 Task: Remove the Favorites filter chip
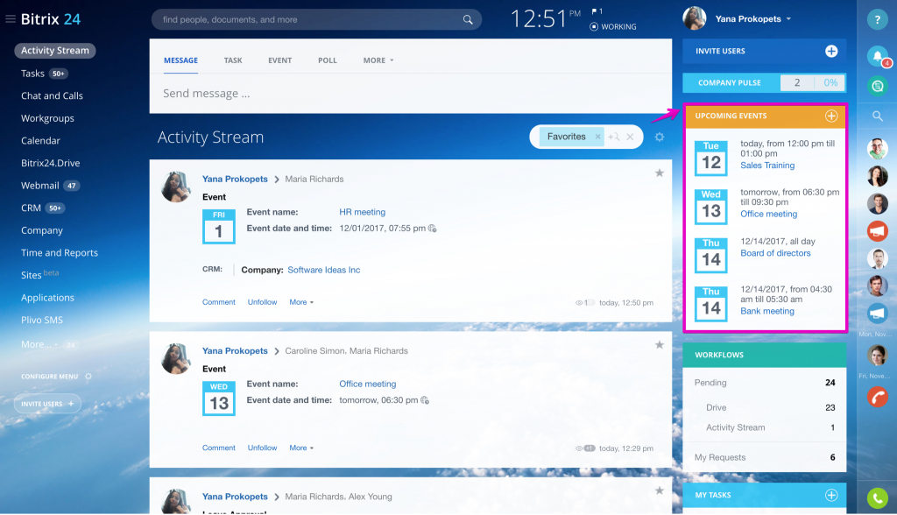click(x=597, y=137)
